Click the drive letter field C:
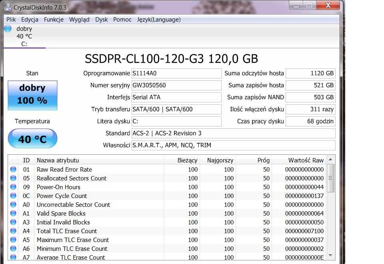 pyautogui.click(x=176, y=121)
